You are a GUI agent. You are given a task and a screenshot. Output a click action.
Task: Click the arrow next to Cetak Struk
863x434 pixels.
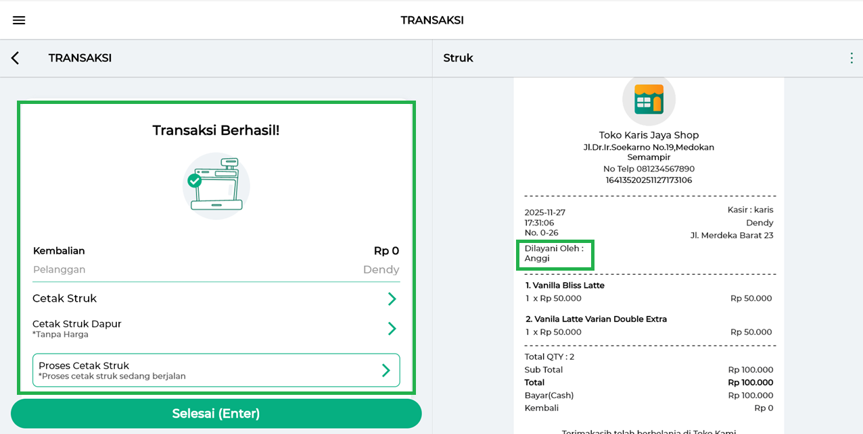tap(392, 299)
